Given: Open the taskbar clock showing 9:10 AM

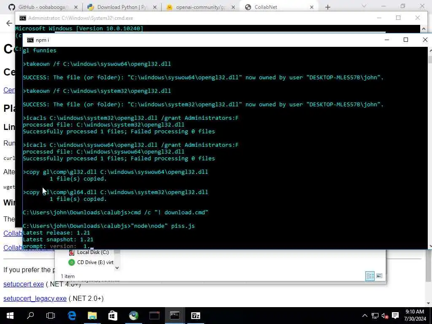Looking at the screenshot, I should click(415, 316).
